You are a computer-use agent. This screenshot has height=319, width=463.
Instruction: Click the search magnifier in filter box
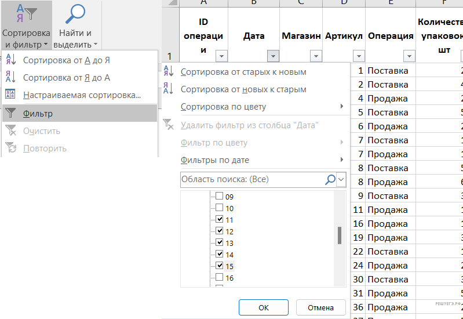click(x=330, y=180)
